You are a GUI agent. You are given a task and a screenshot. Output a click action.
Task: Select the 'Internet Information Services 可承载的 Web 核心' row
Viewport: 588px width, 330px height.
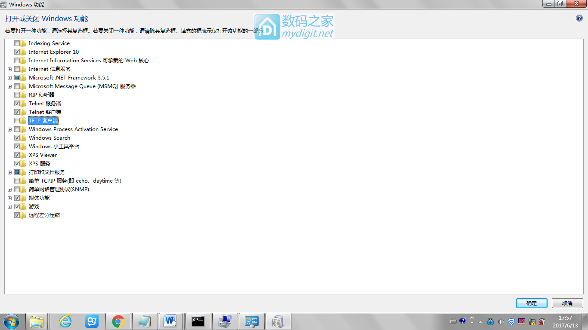89,61
